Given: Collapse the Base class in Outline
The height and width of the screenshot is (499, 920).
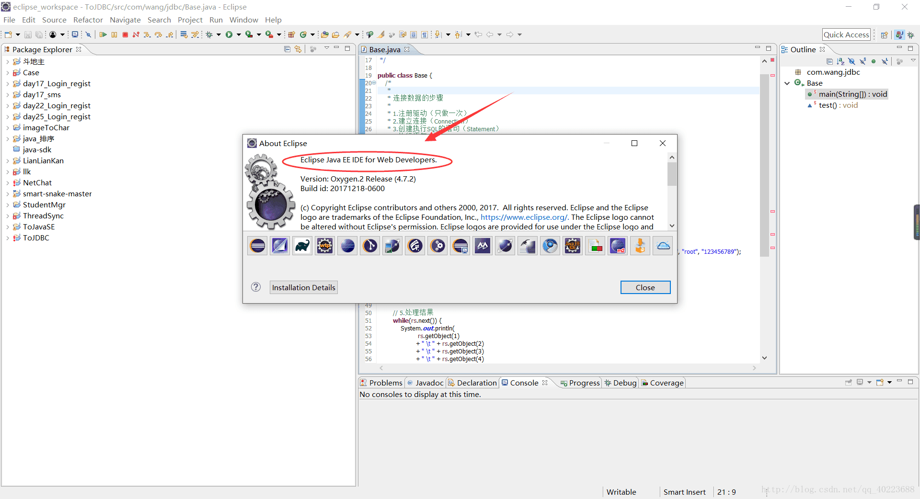Looking at the screenshot, I should pos(787,83).
